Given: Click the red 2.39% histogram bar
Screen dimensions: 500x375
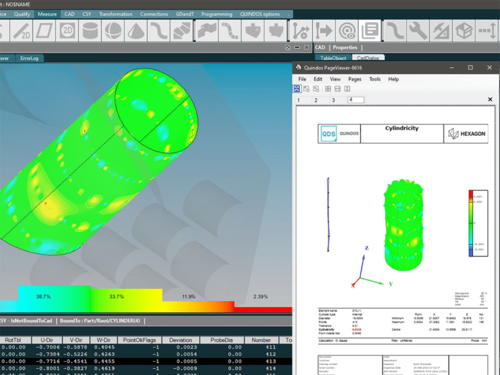Looking at the screenshot, I should [263, 309].
